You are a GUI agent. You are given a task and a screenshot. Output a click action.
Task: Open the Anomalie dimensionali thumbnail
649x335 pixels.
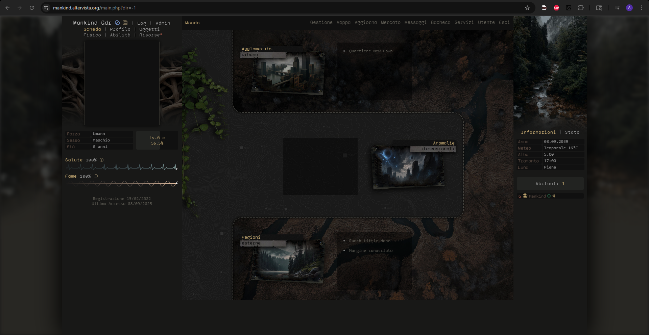point(408,167)
